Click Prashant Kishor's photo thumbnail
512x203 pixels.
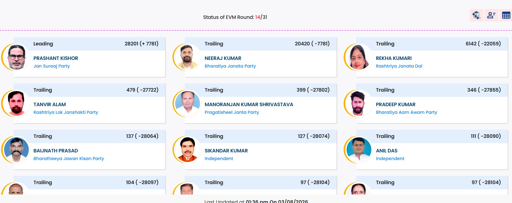(x=16, y=57)
